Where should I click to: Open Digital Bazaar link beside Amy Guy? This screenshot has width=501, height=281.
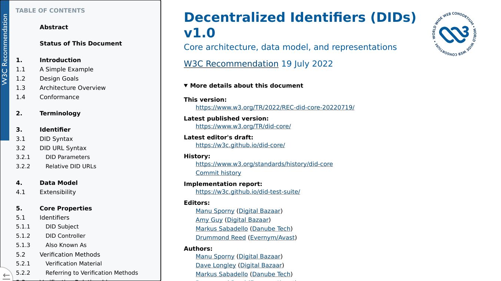point(248,220)
